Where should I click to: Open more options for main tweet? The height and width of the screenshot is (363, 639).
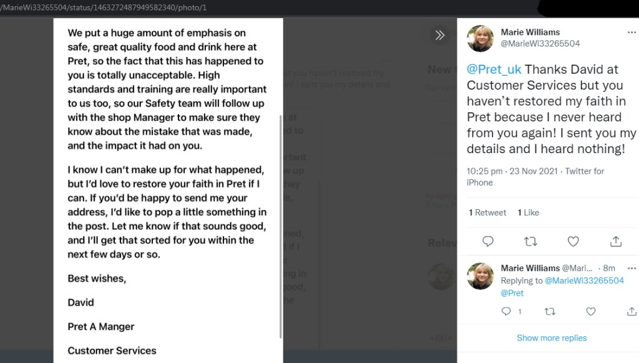pyautogui.click(x=632, y=32)
